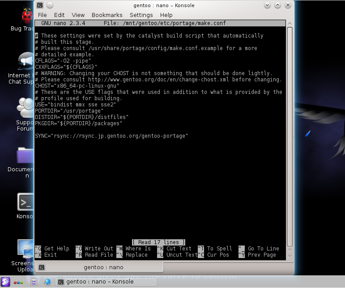Image resolution: width=345 pixels, height=288 pixels.
Task: Select the 'gentoo : nano' terminal tab
Action: point(99,267)
